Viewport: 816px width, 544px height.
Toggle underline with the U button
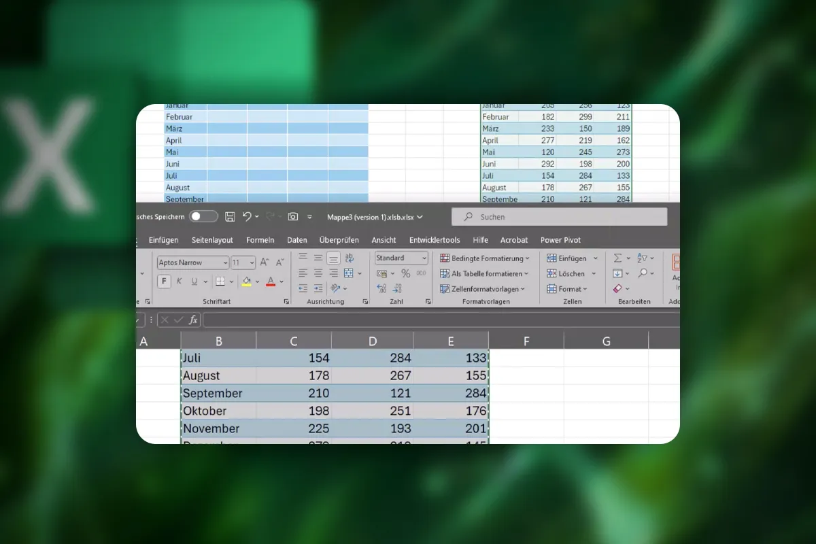tap(194, 282)
